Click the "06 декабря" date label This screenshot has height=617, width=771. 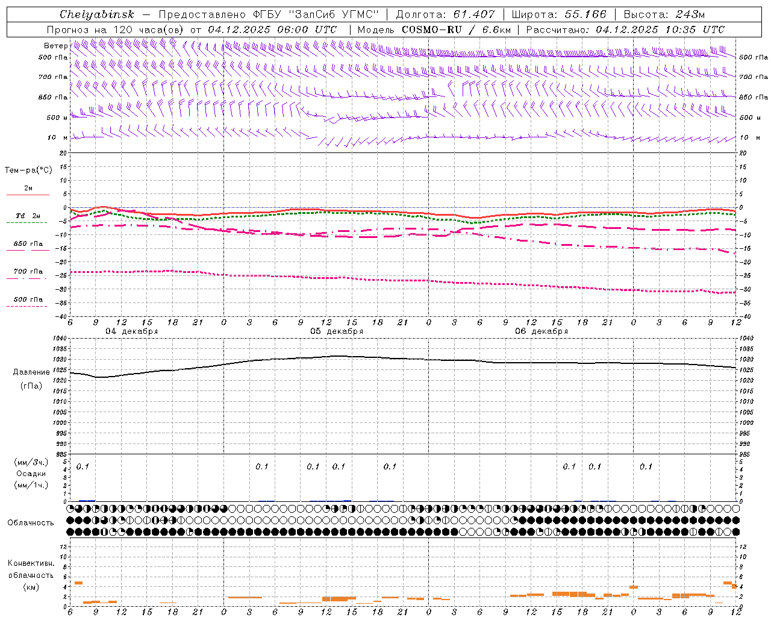click(542, 331)
